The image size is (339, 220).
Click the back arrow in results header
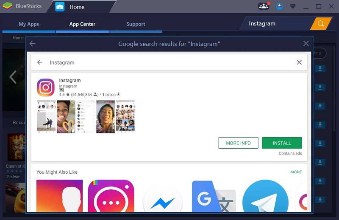coord(33,44)
